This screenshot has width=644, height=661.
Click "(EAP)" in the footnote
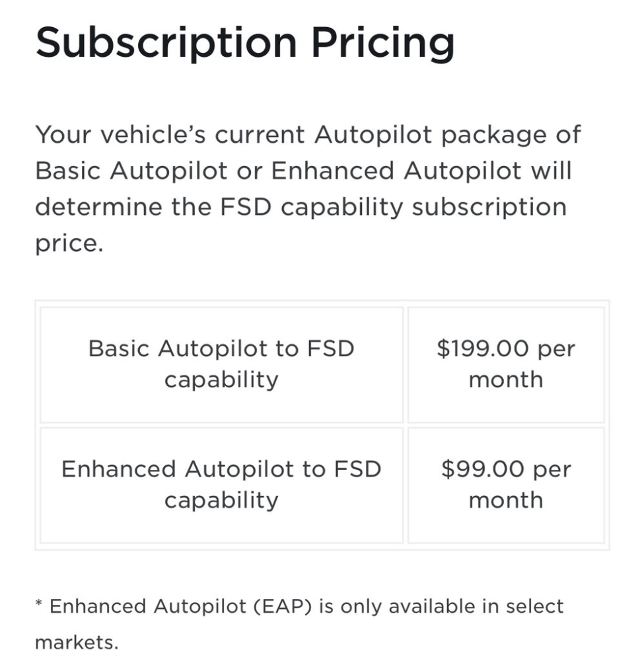pyautogui.click(x=283, y=606)
